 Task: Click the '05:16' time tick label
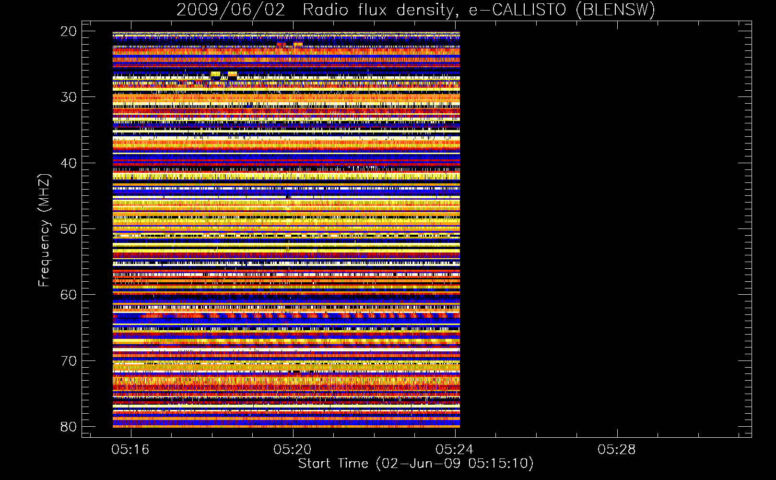(130, 450)
